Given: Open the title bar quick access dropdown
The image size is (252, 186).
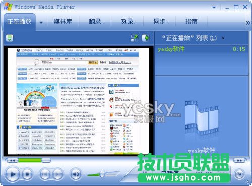Looking at the screenshot, I should click(x=214, y=7).
